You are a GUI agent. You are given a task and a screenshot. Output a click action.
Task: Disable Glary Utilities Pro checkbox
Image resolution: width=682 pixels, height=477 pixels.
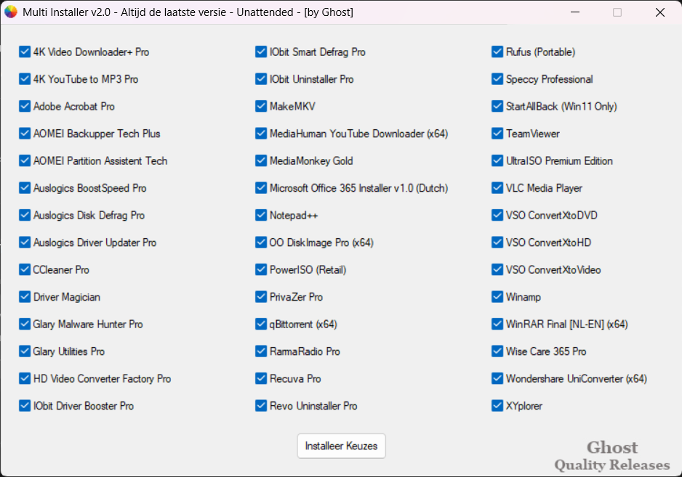click(x=25, y=351)
